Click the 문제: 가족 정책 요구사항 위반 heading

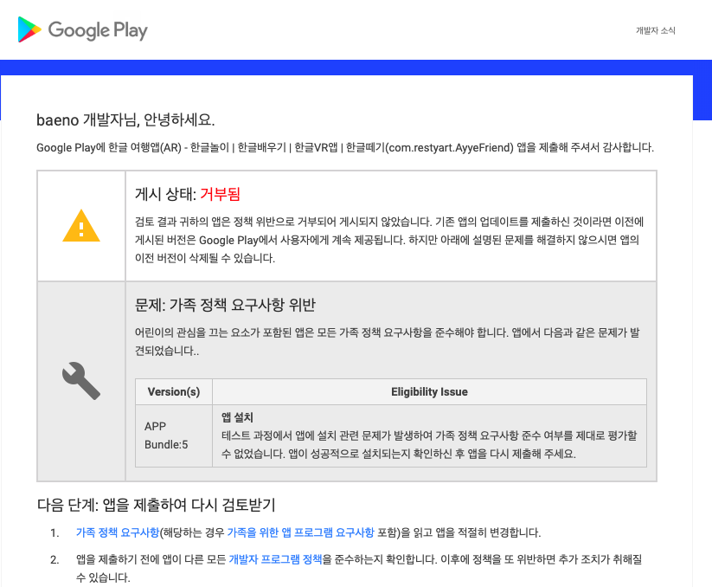point(225,305)
